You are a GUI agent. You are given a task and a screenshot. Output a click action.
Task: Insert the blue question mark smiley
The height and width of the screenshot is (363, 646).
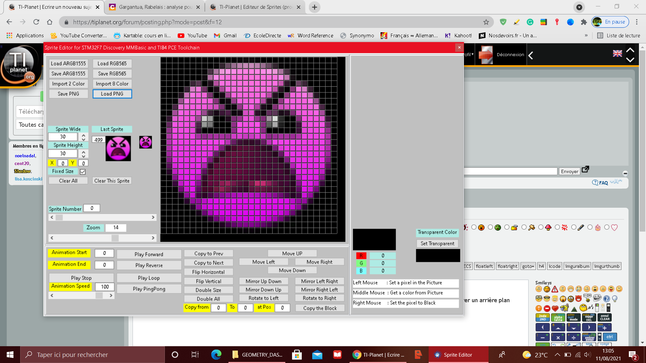click(606, 299)
